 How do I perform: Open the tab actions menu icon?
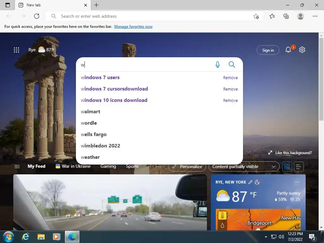tap(8, 5)
